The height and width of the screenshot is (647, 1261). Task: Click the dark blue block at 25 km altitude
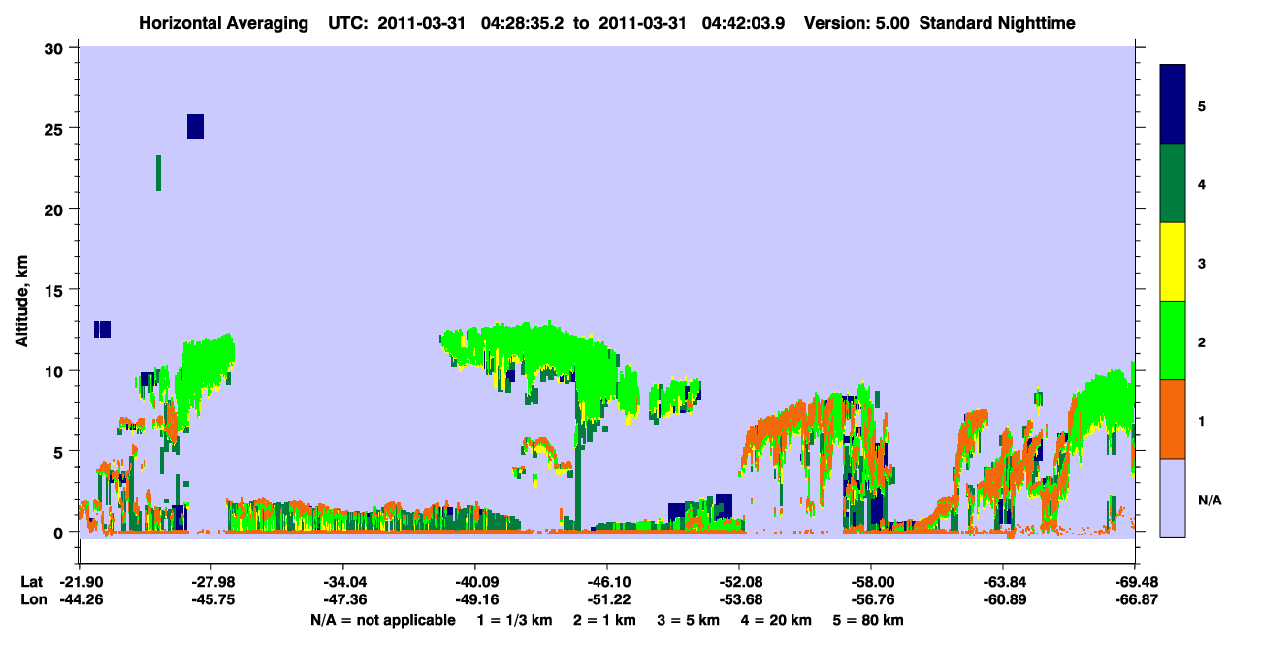pyautogui.click(x=195, y=126)
